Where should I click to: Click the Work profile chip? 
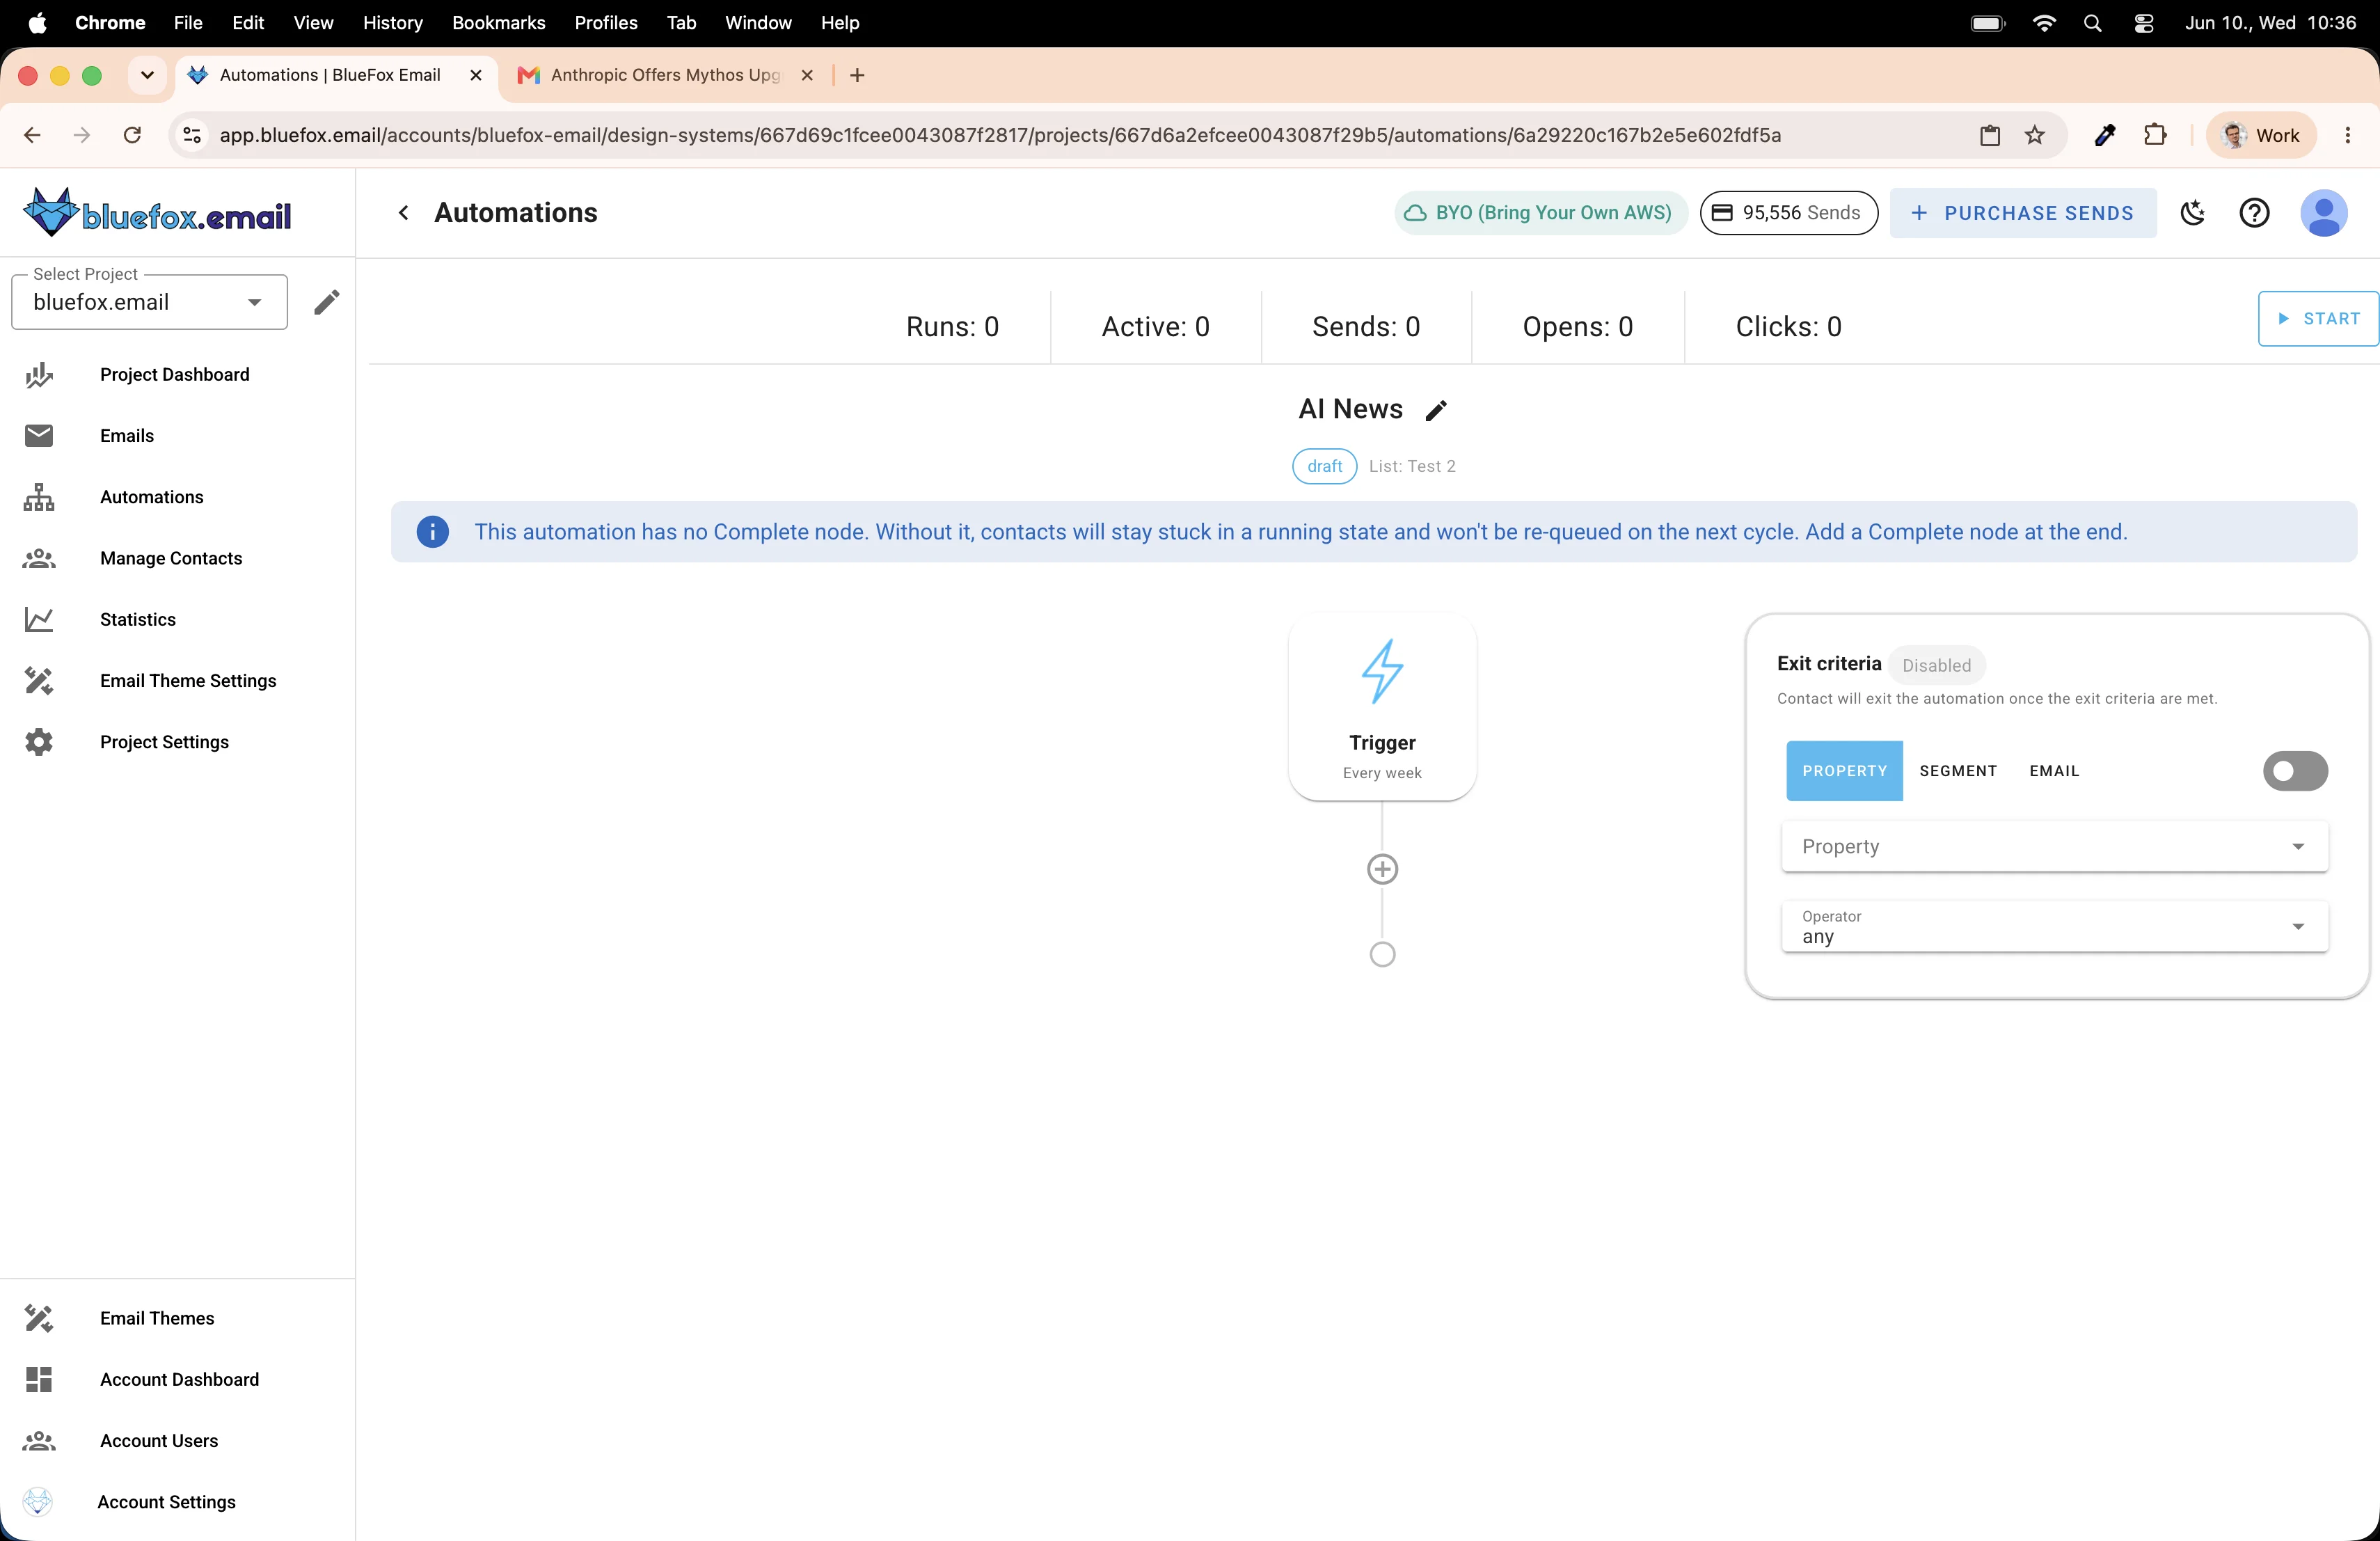[2261, 135]
